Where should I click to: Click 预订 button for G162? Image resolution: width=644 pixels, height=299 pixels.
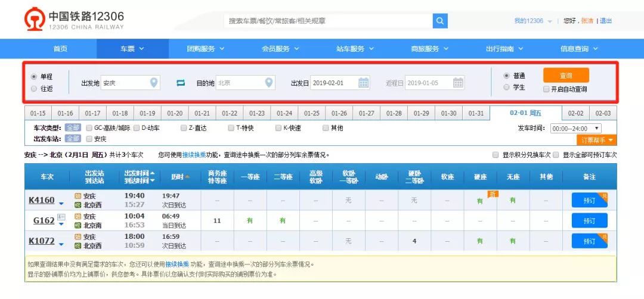tap(589, 220)
